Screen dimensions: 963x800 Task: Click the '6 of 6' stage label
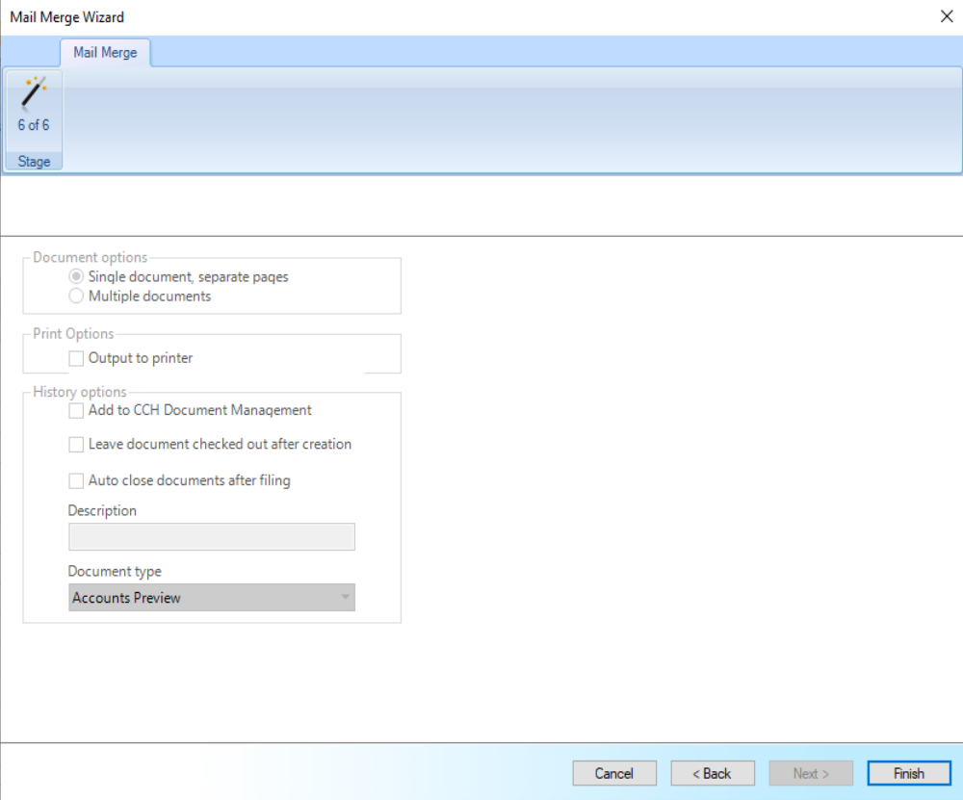pos(34,125)
